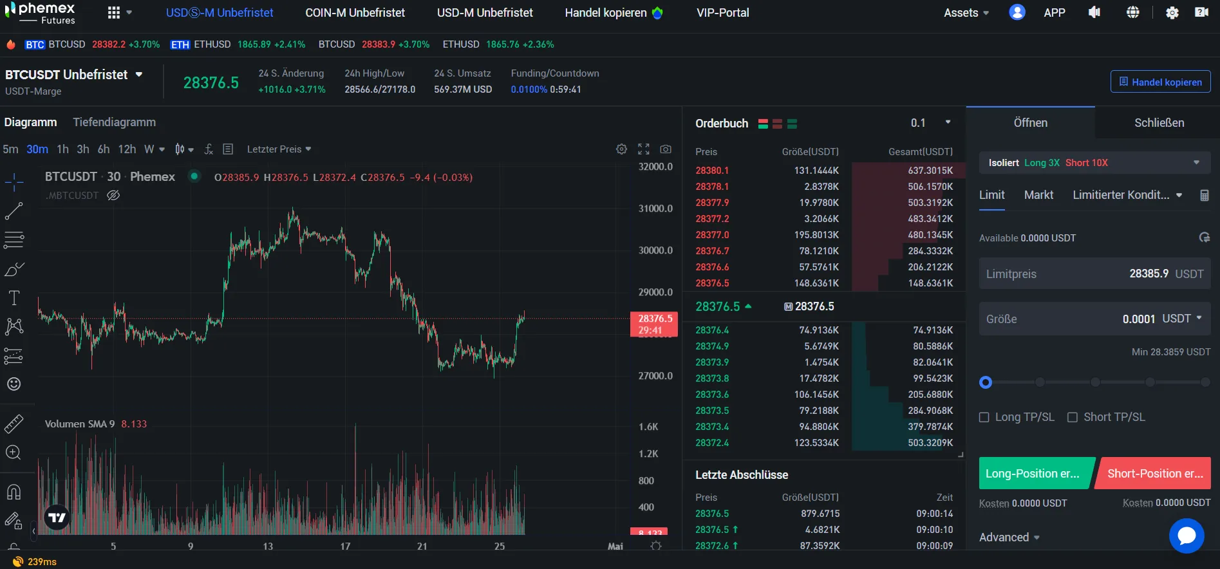The width and height of the screenshot is (1220, 569).
Task: Open the candlestick chart type dropdown
Action: 184,149
